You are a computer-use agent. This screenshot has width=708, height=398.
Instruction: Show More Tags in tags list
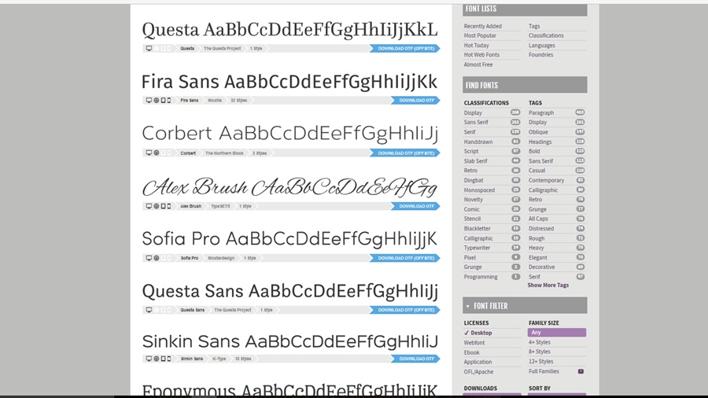click(548, 286)
